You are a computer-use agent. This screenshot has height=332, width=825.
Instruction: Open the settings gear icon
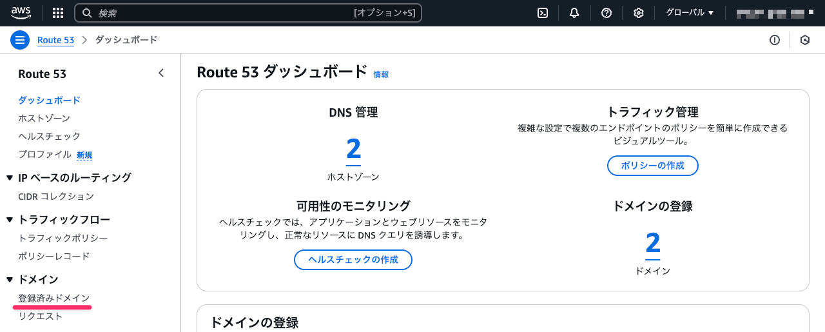(x=639, y=13)
